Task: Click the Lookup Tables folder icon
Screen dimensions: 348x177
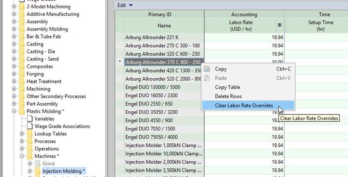Action: (x=30, y=134)
